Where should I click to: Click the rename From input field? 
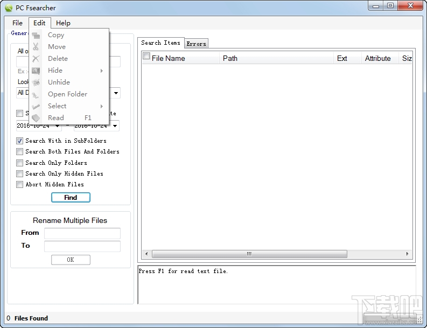tap(82, 233)
